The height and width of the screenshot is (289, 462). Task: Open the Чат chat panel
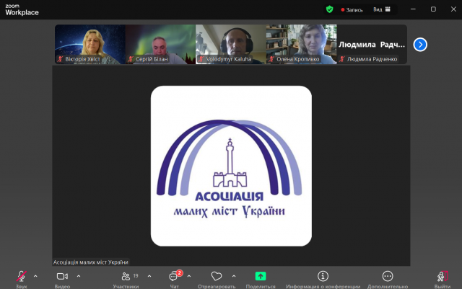coord(174,276)
